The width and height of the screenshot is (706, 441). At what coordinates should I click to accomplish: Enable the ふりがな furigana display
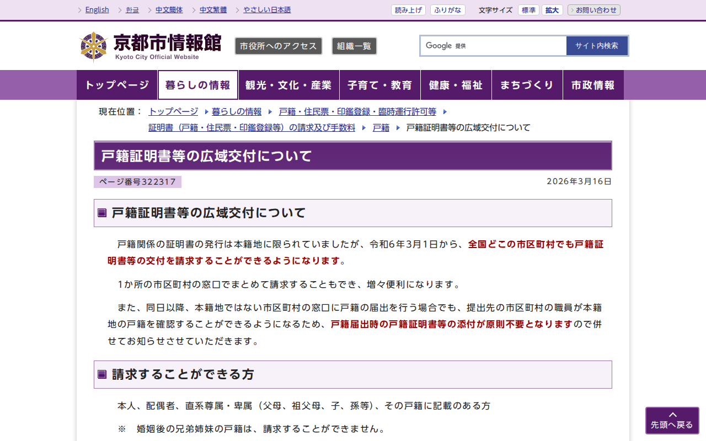pos(447,9)
